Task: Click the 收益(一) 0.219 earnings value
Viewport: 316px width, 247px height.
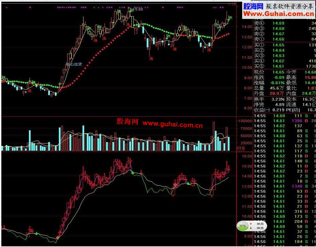Action: [x=278, y=110]
